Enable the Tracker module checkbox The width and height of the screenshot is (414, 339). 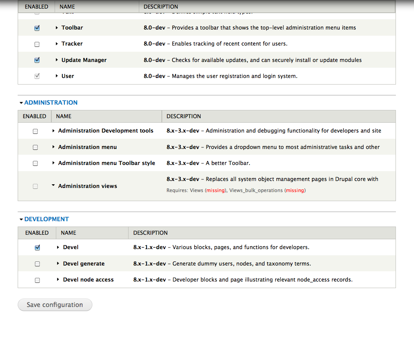click(37, 44)
